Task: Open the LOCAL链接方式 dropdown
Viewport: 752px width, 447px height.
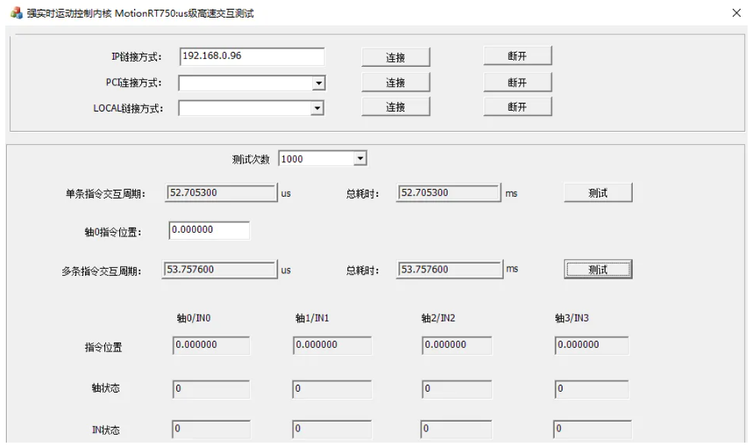Action: 318,108
